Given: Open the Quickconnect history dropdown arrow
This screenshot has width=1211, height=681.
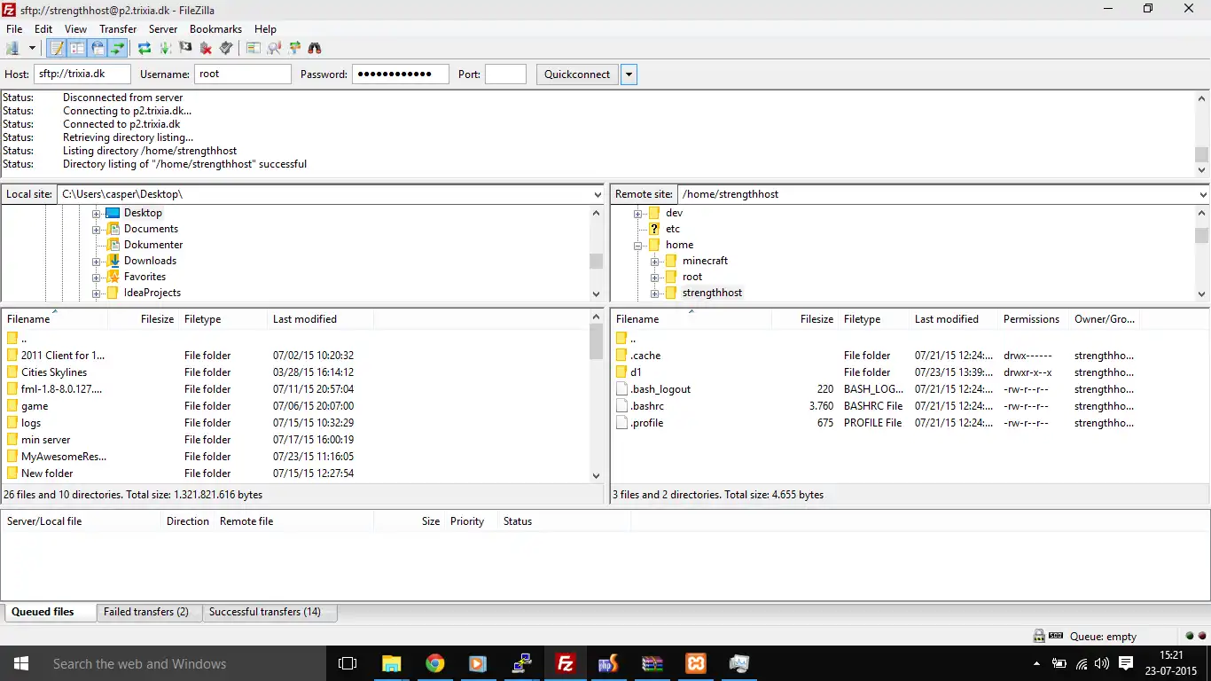Looking at the screenshot, I should (x=629, y=74).
